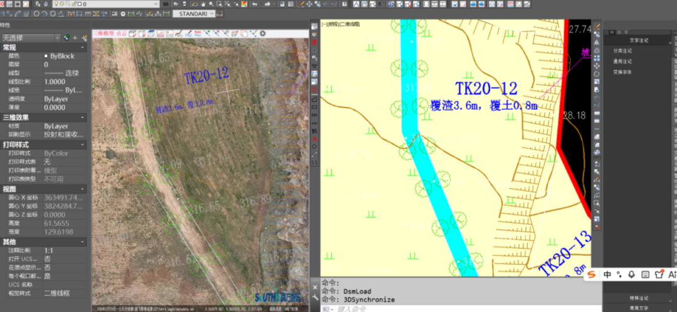Click the 颜色 ByBlock color swatch
The width and height of the screenshot is (677, 312).
tap(46, 56)
